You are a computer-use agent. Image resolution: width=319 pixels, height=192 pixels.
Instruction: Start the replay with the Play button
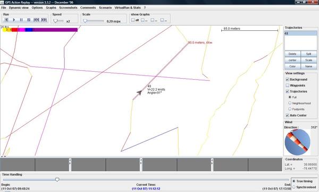pos(14,20)
